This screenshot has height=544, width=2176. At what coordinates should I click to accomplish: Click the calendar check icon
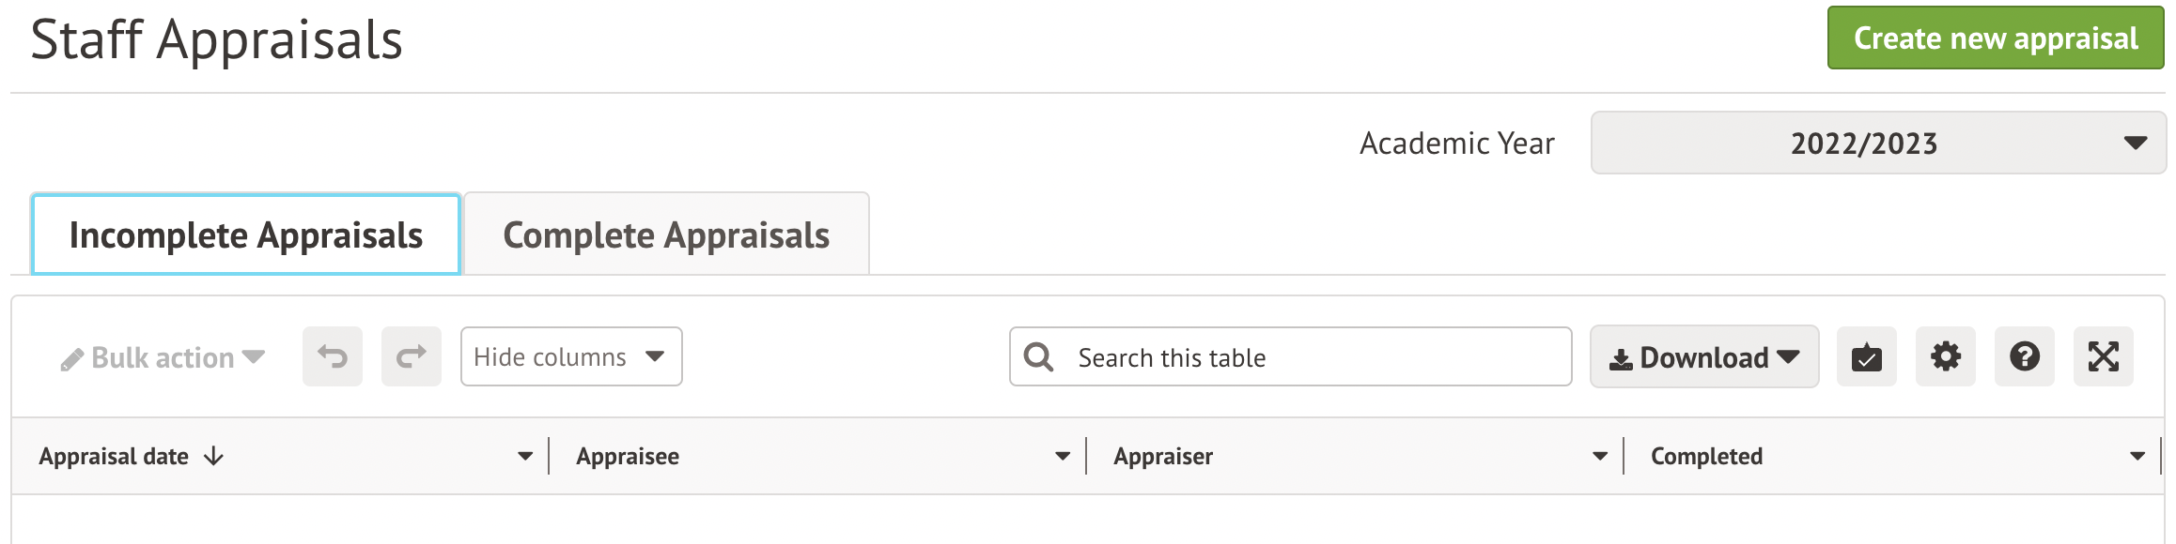[1866, 356]
